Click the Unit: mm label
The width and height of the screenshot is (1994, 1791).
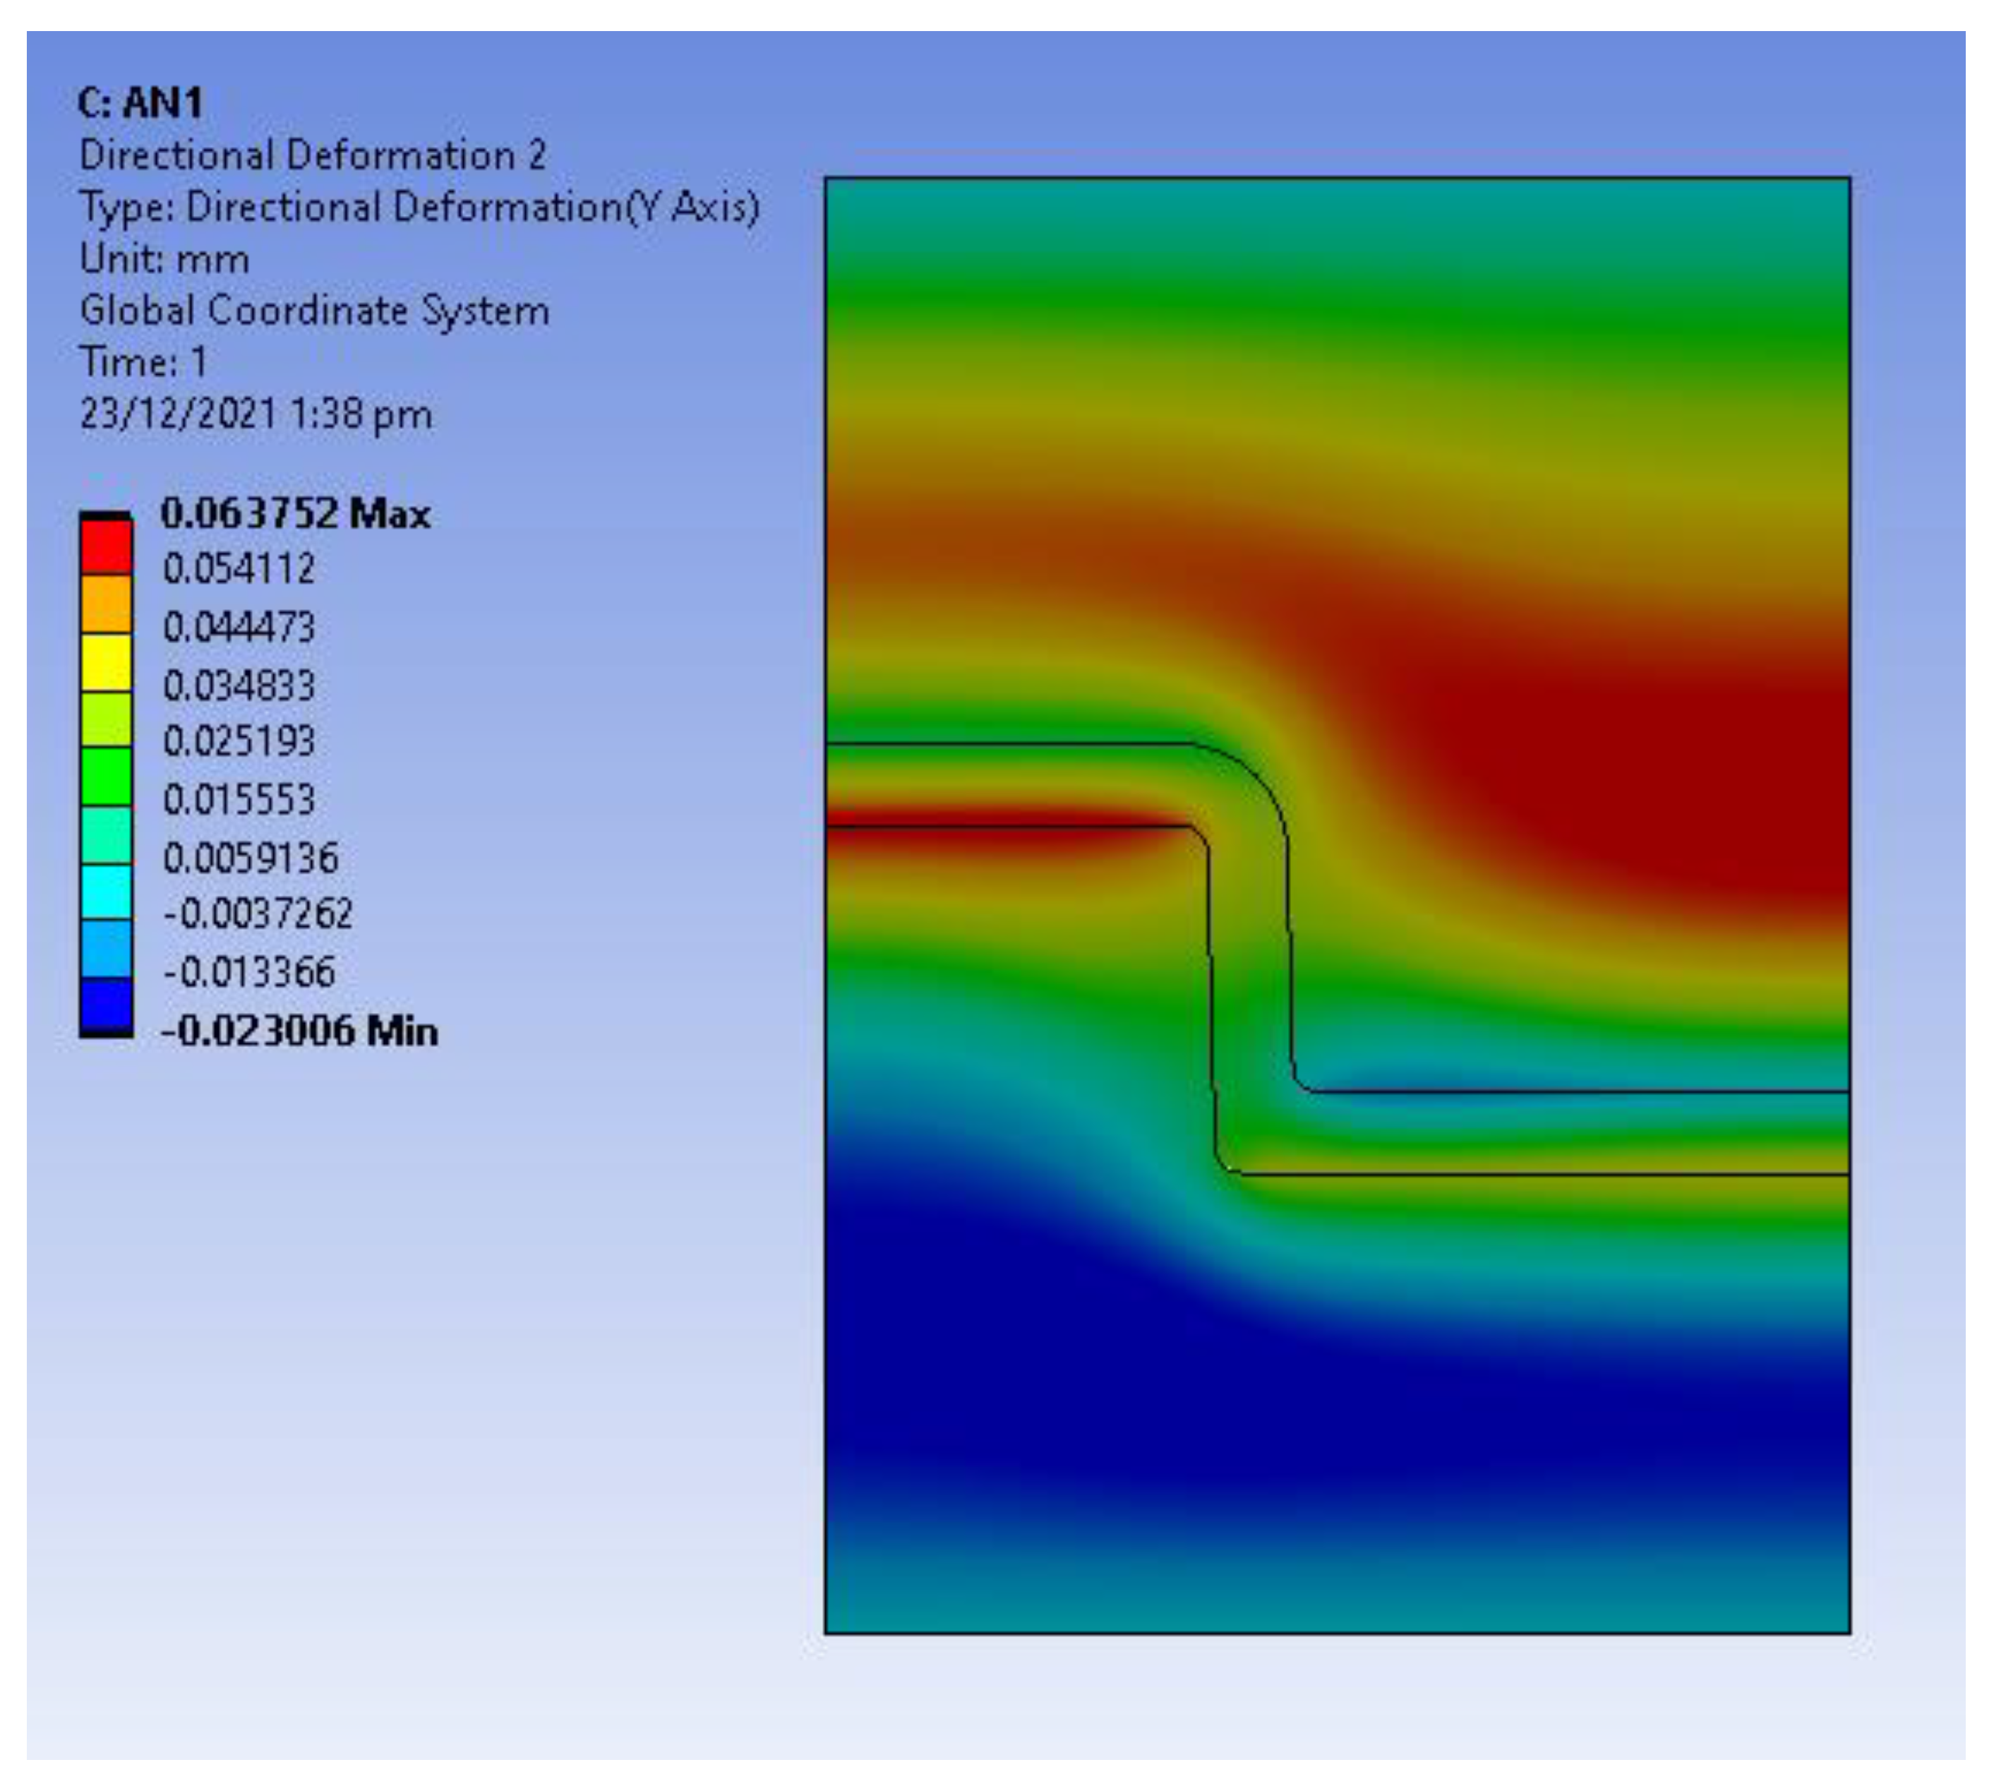pos(164,260)
